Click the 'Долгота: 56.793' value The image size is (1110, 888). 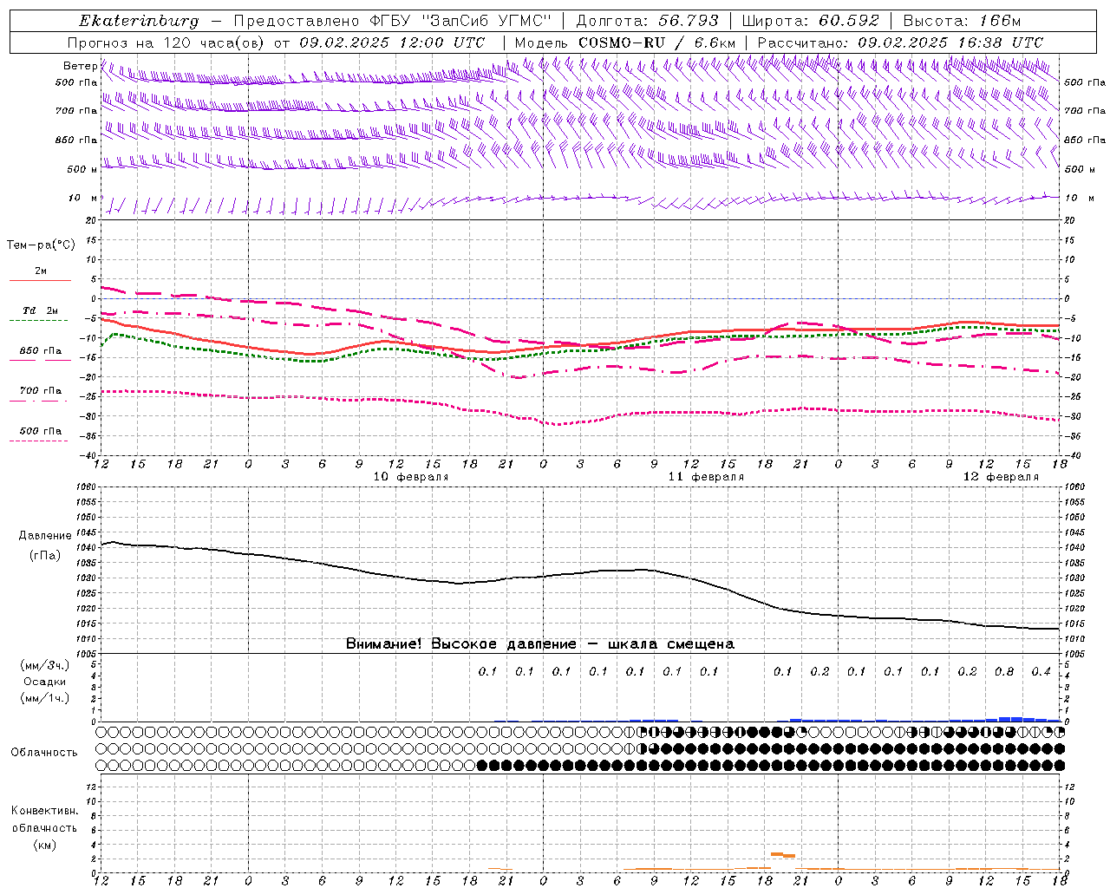coord(648,21)
